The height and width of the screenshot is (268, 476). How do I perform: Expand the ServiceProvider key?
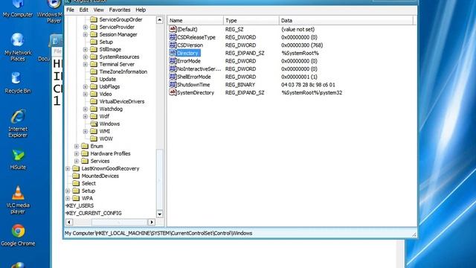click(86, 28)
